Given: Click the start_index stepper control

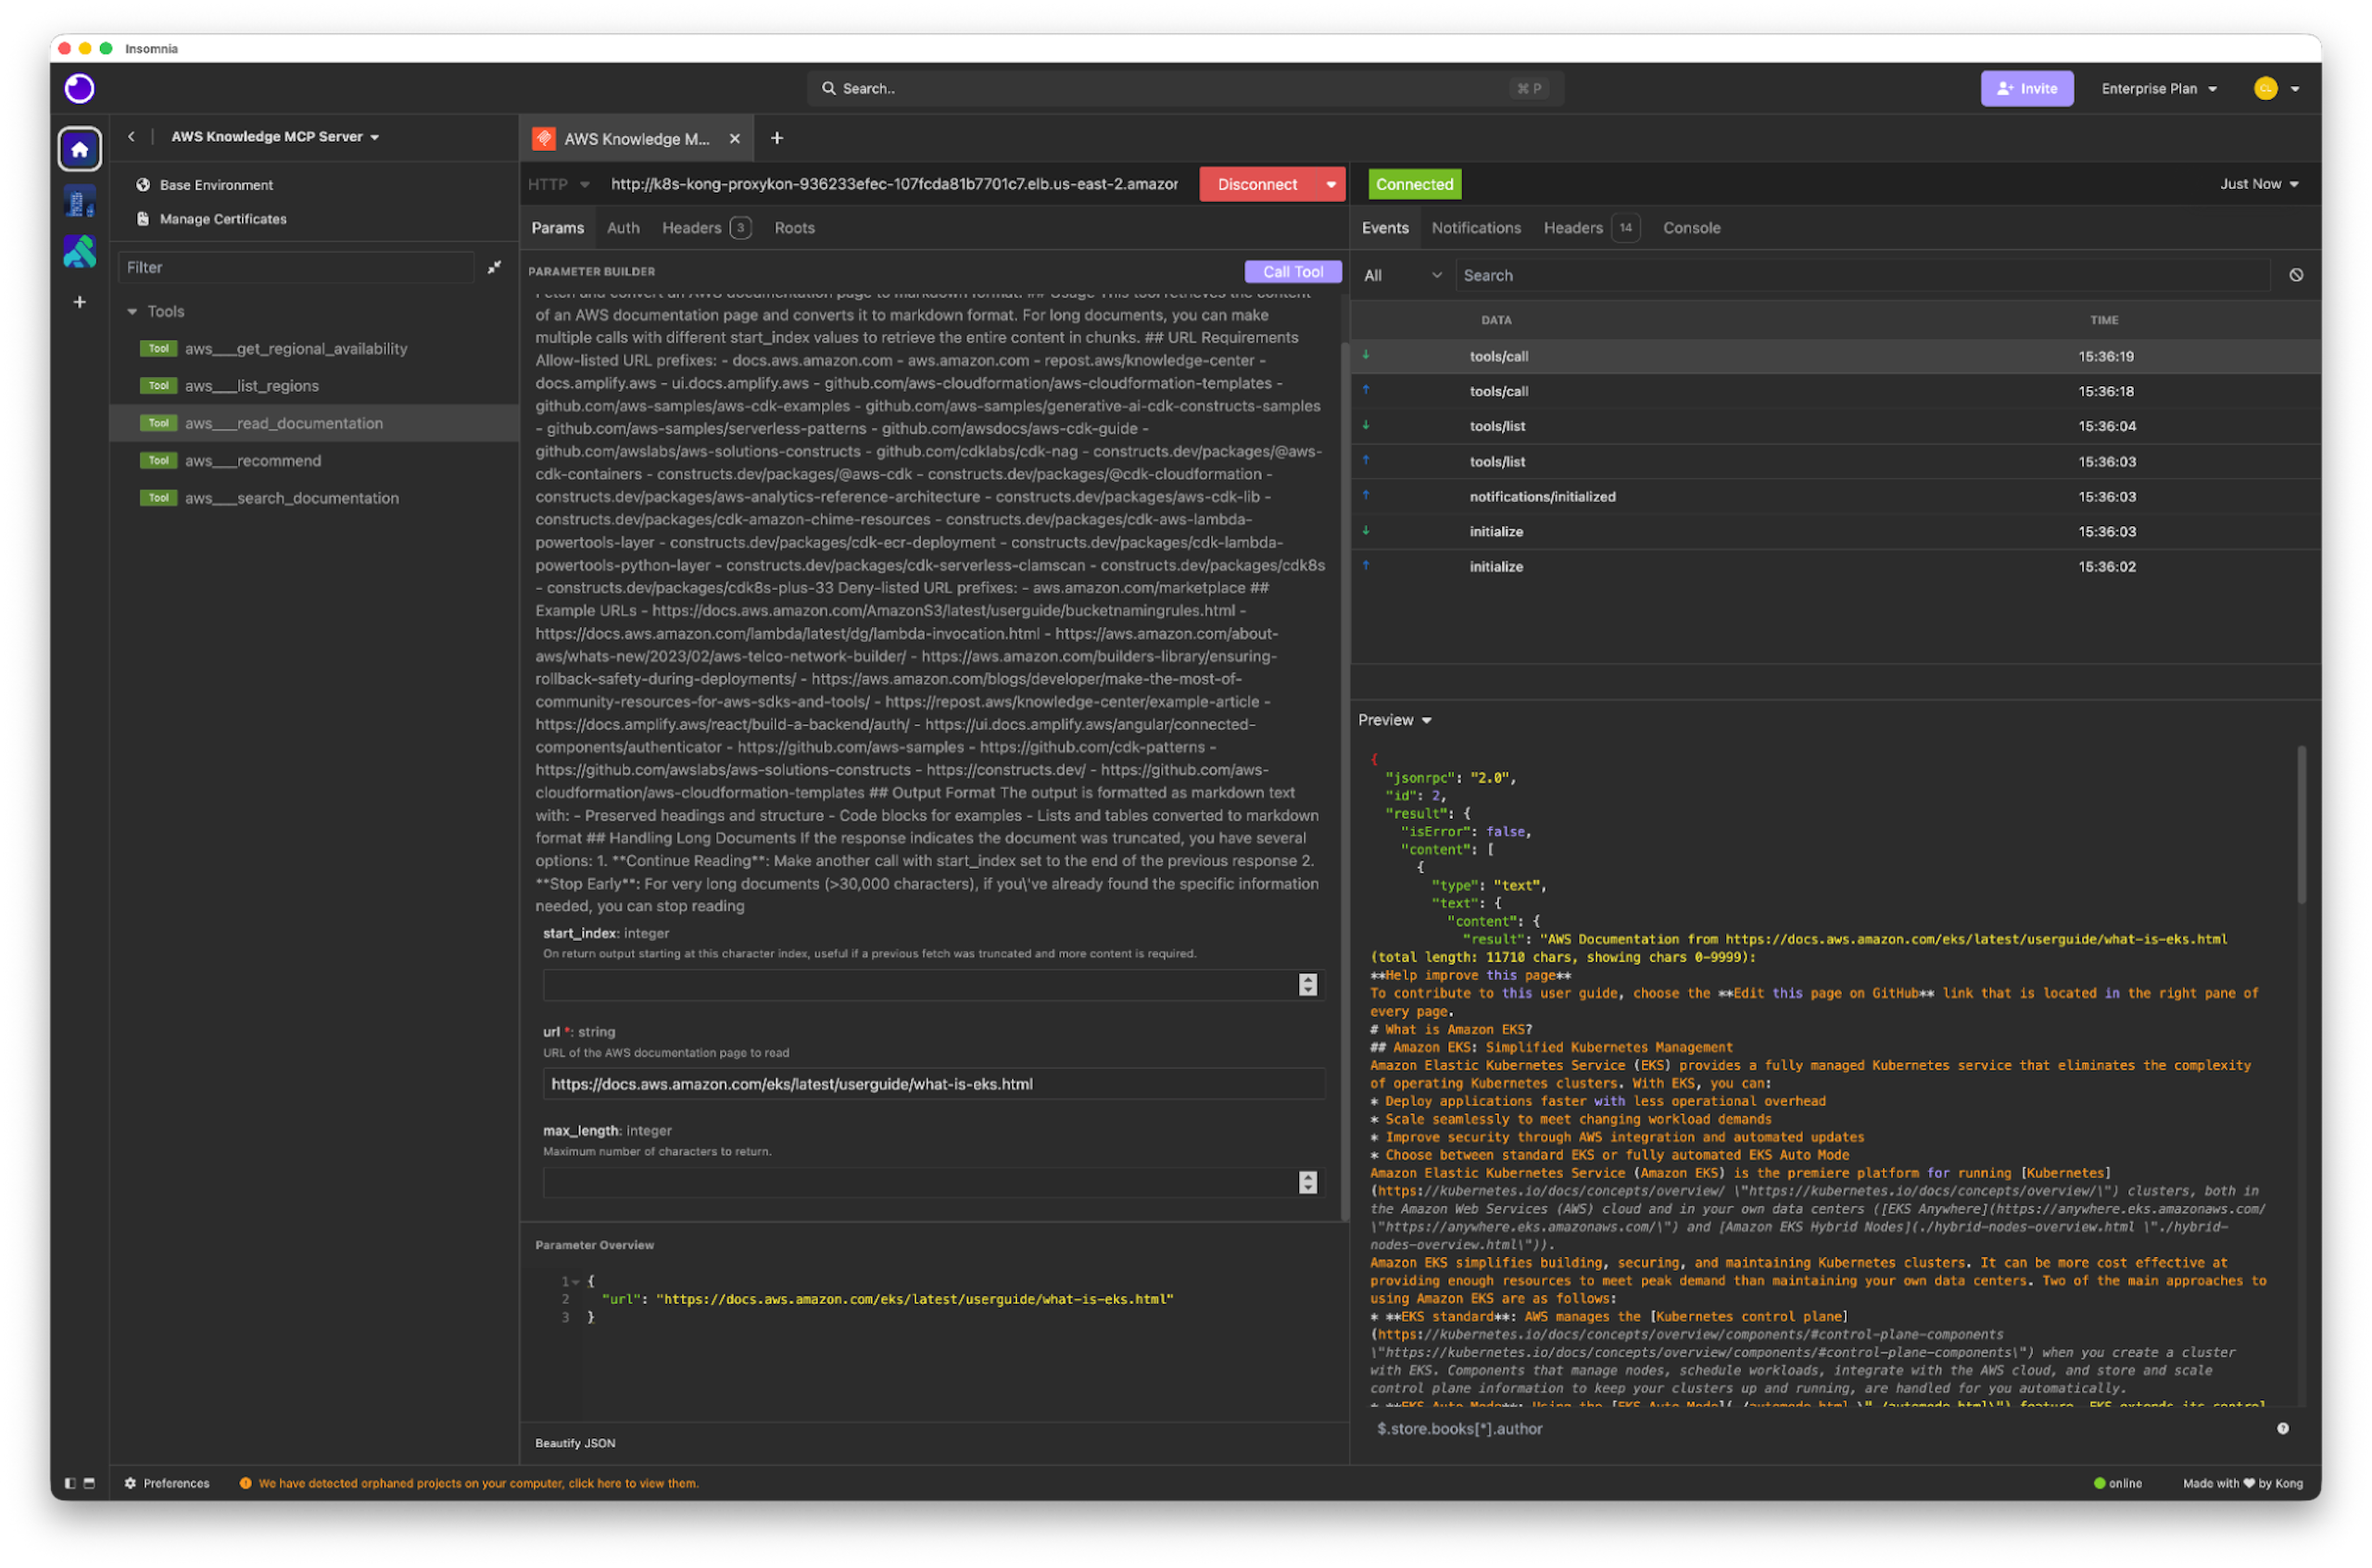Looking at the screenshot, I should 1306,985.
